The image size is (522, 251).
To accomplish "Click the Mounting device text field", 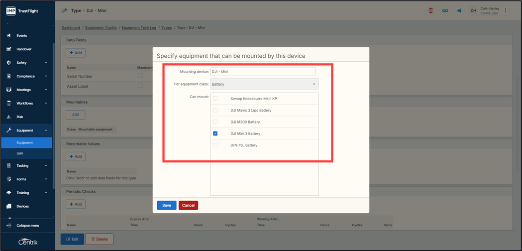I will [263, 72].
